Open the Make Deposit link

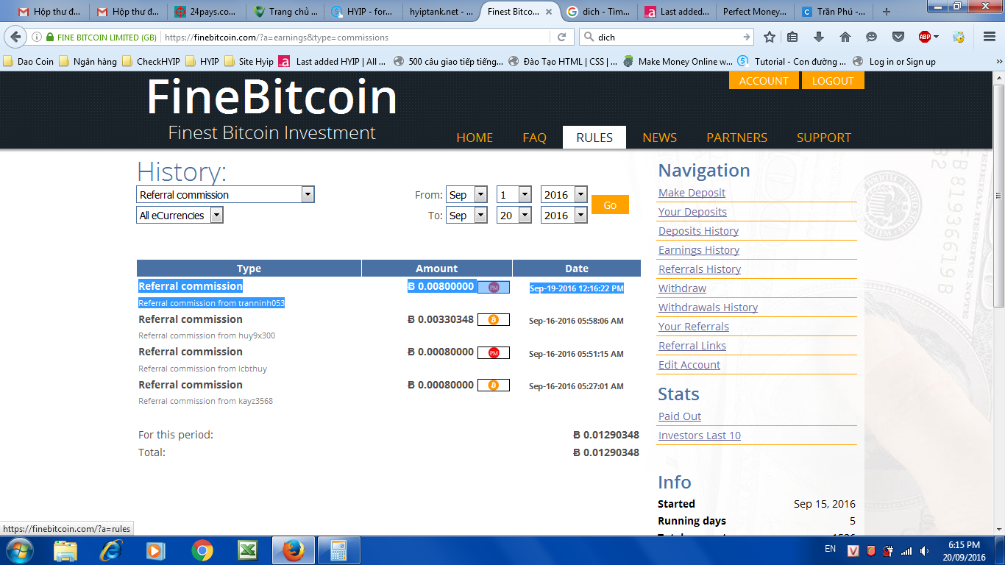692,193
